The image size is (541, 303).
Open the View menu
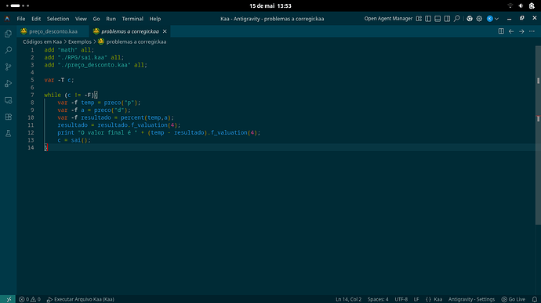point(81,19)
